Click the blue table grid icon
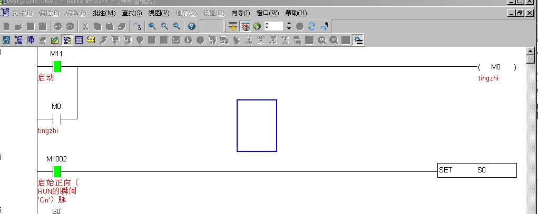 pos(79,39)
